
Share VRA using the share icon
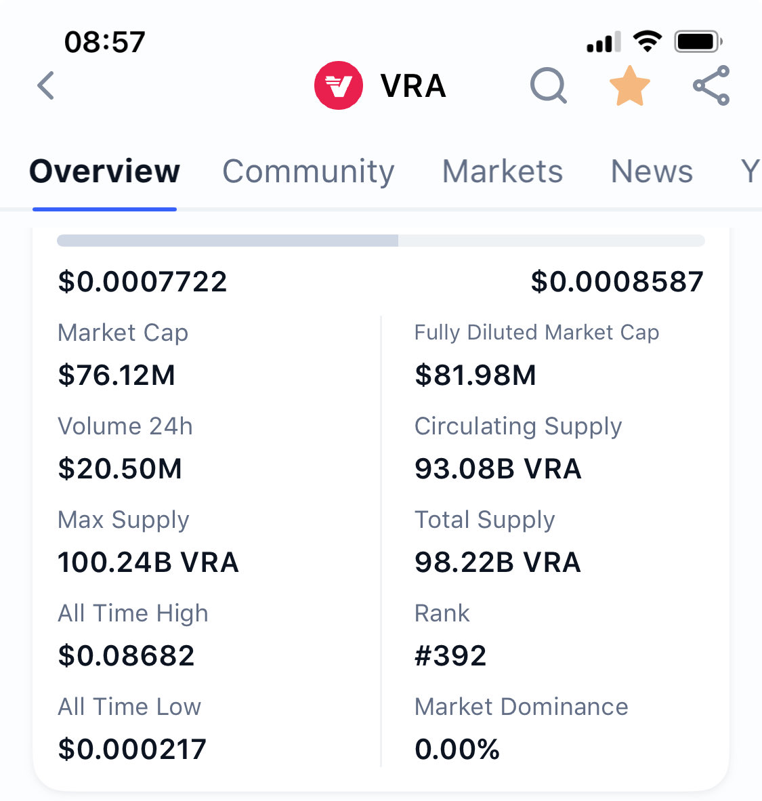711,85
